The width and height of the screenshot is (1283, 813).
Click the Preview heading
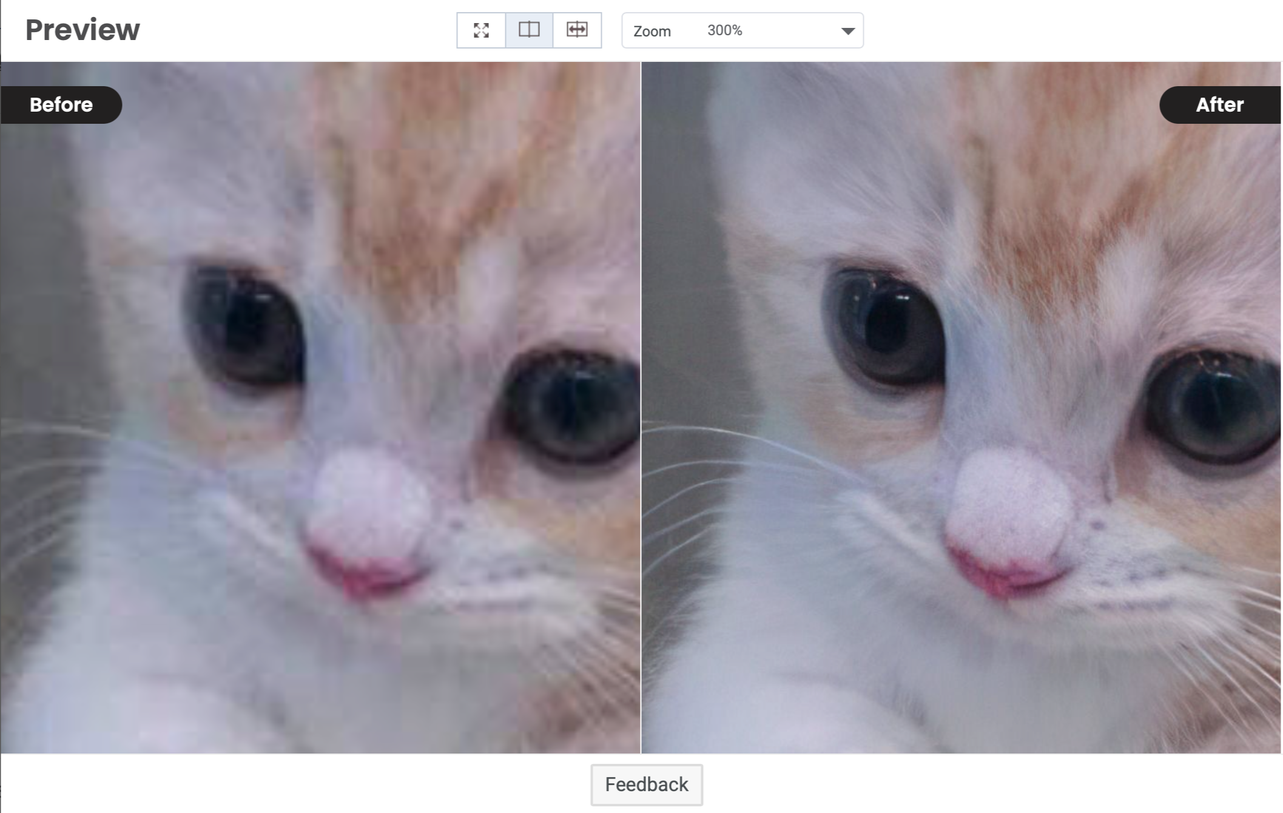[83, 30]
